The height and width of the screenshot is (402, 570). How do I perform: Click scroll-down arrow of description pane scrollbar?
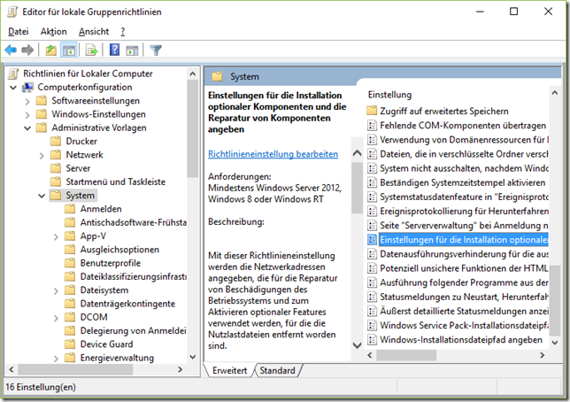(x=358, y=344)
